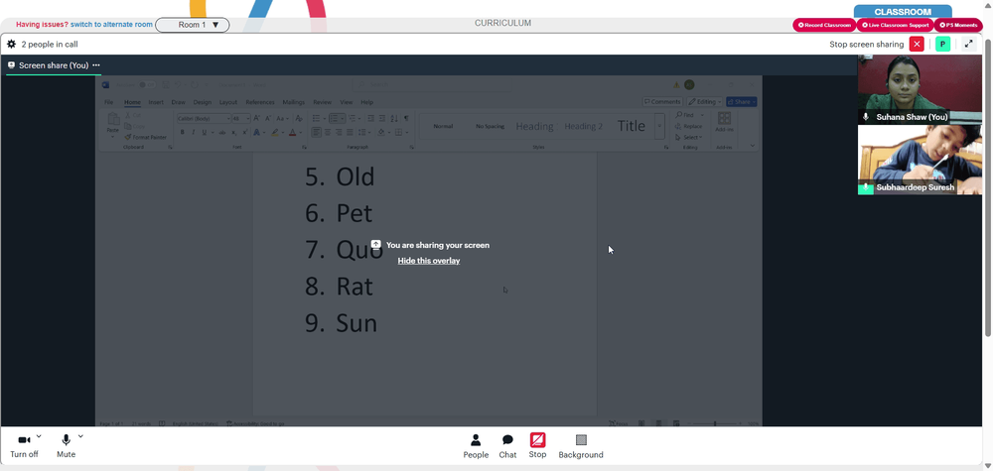Switch to the CLASSROOM tab
Viewport: 993px width, 471px height.
click(x=903, y=12)
